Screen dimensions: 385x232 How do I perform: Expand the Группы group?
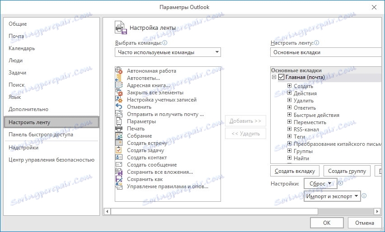pos(290,151)
